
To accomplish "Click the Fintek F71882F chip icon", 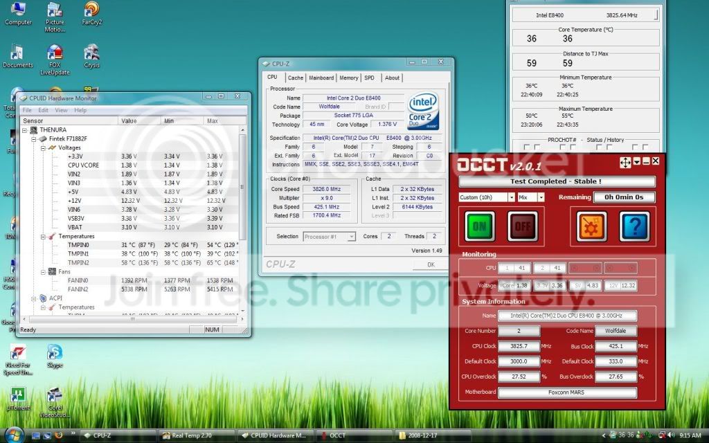I will (x=44, y=138).
